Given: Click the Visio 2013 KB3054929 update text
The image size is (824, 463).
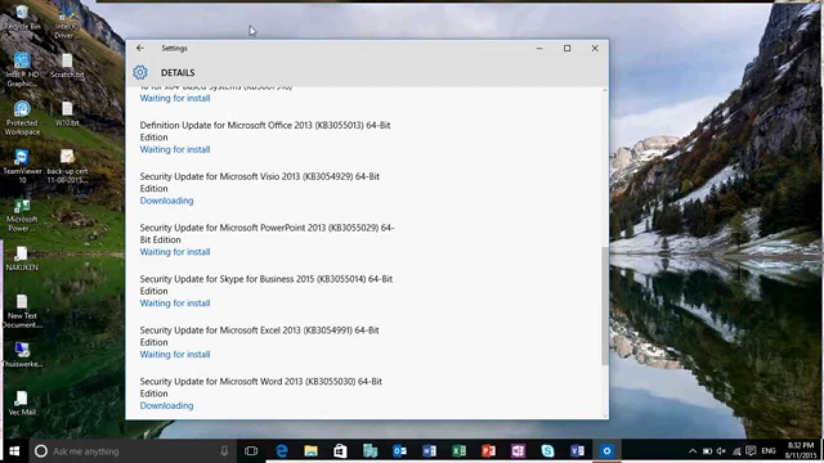Looking at the screenshot, I should (x=259, y=182).
